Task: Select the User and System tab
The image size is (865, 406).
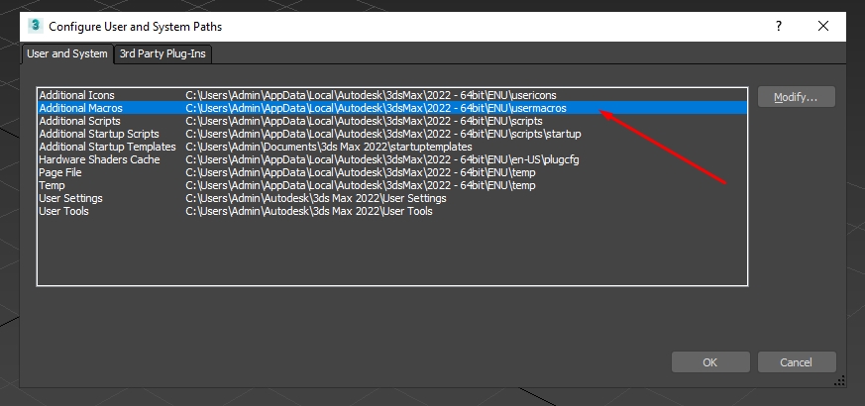Action: (66, 53)
